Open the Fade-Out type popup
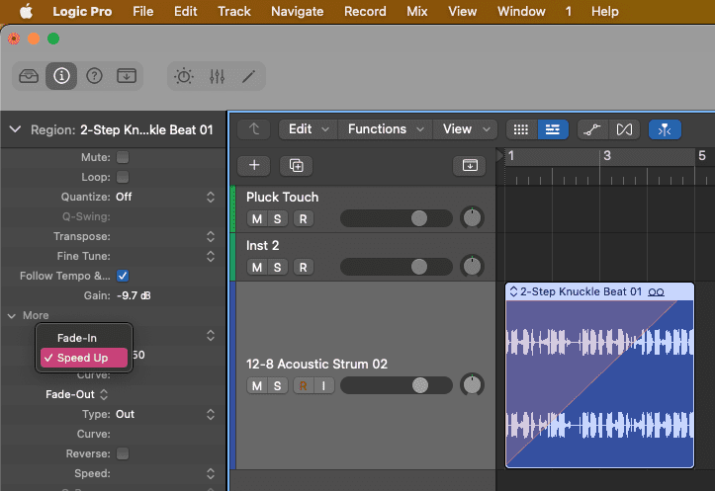715x491 pixels. (76, 394)
